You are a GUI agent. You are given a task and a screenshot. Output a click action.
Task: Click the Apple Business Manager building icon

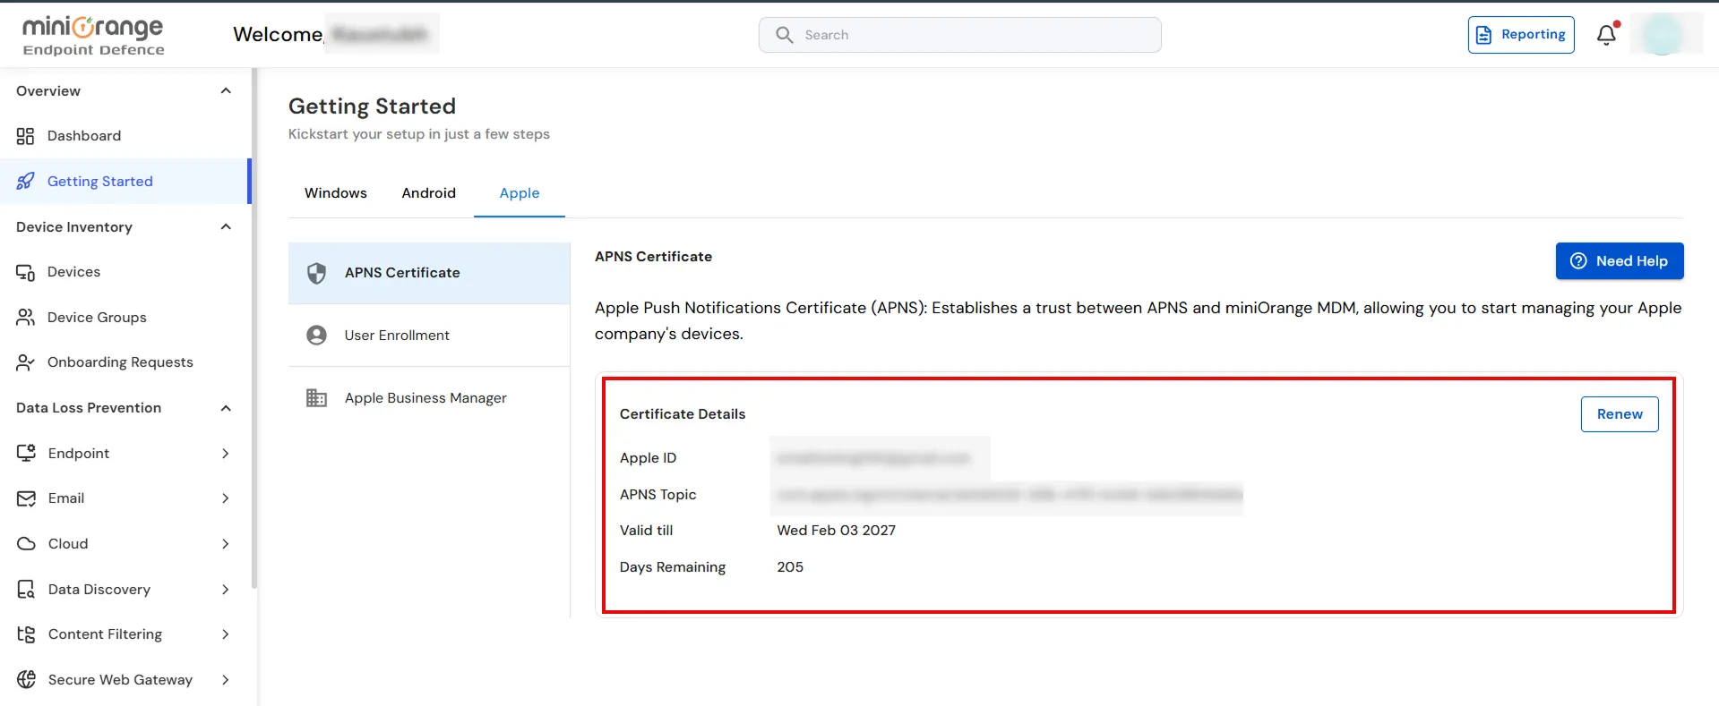point(316,398)
